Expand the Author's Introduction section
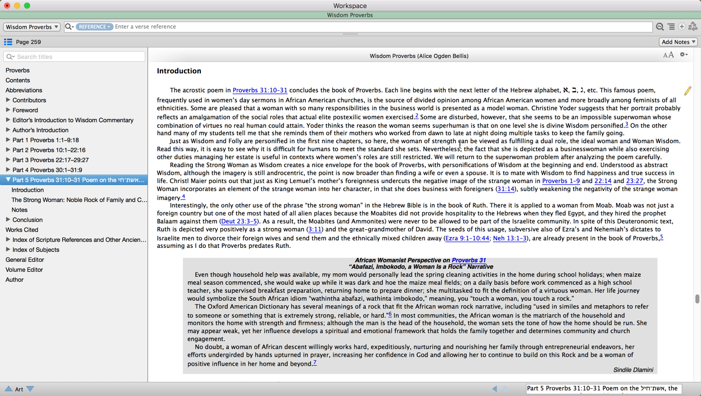 [x=8, y=130]
